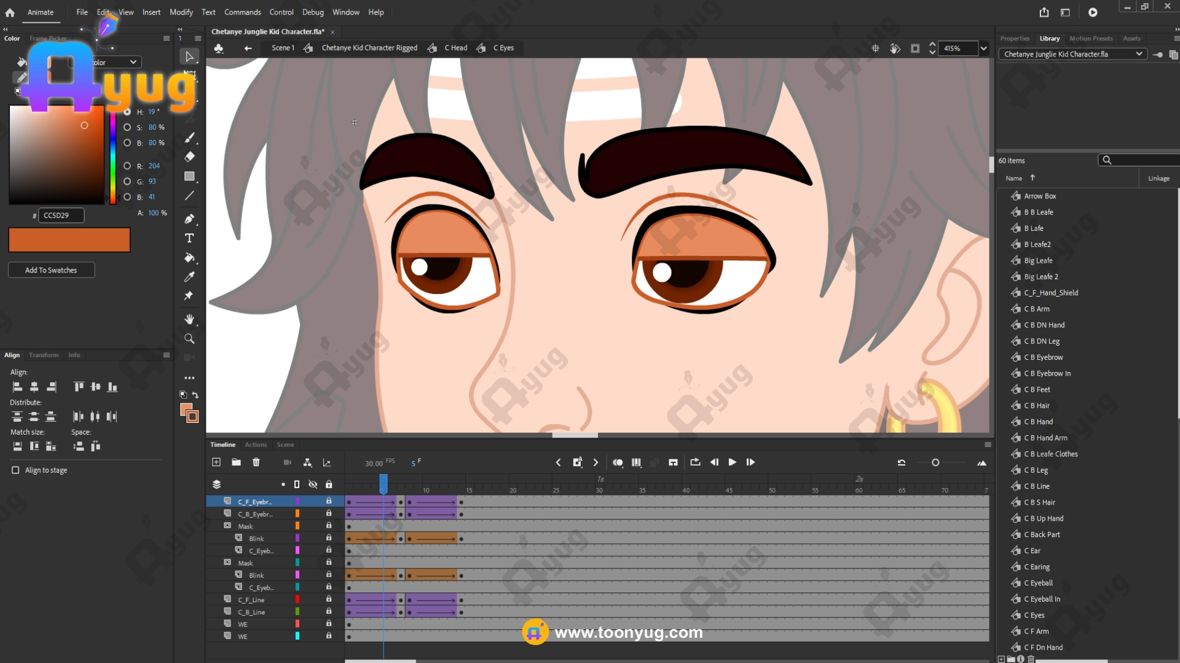Enable Align to stage checkbox
This screenshot has height=663, width=1180.
point(15,470)
